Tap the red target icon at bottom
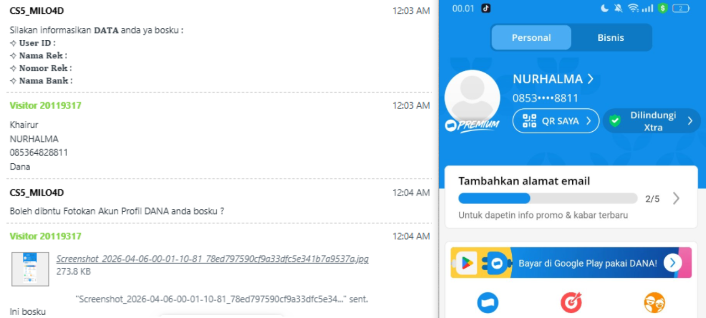Image resolution: width=706 pixels, height=318 pixels. tap(571, 303)
